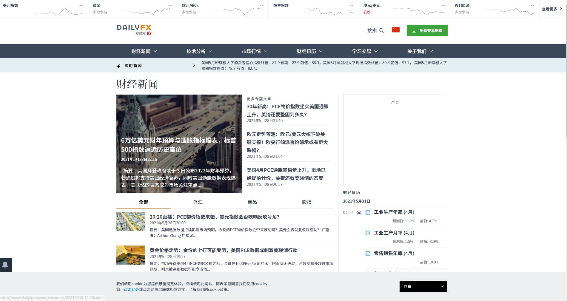
Task: Click the South Korea flag icon
Action: (x=359, y=213)
